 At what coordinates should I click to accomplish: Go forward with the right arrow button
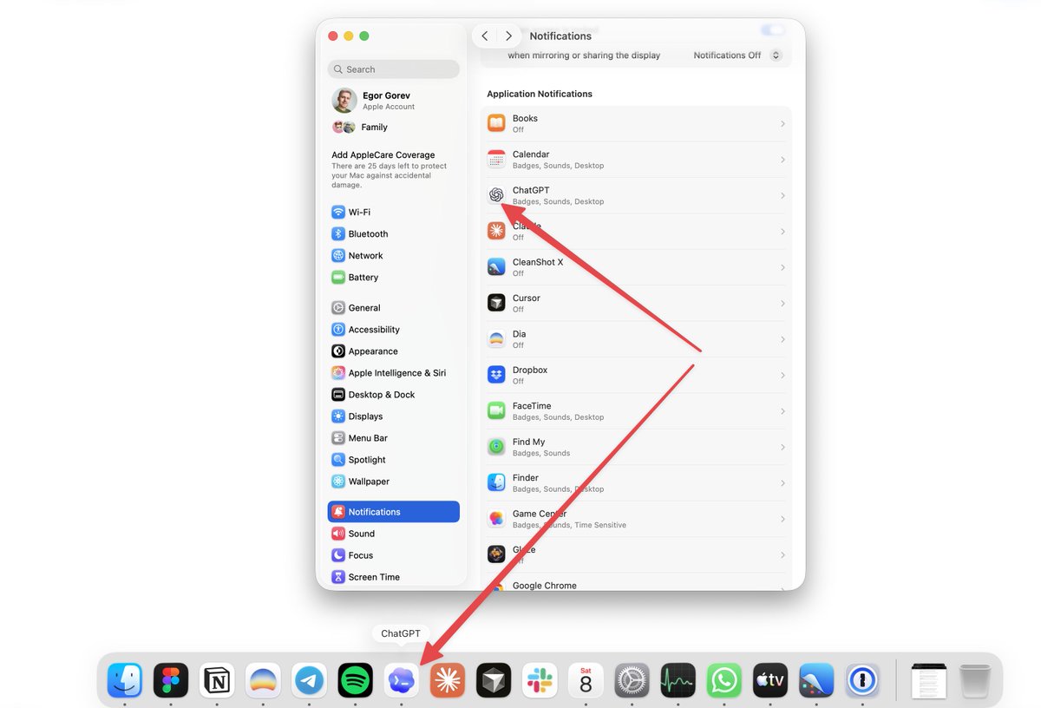click(x=508, y=36)
